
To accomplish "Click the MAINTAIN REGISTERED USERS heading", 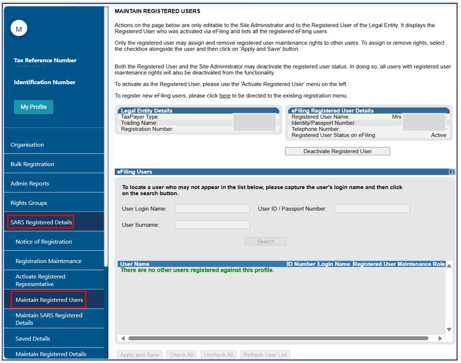I will click(158, 11).
